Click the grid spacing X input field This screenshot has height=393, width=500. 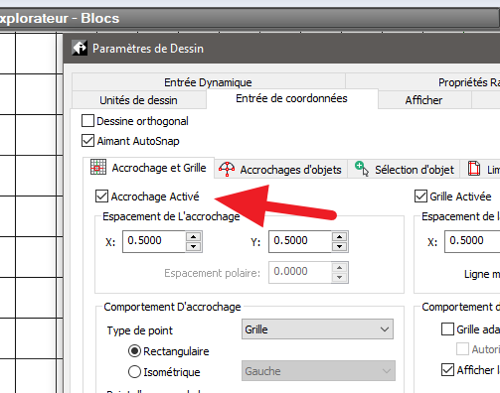tap(472, 241)
